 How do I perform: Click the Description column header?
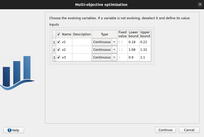[82, 34]
